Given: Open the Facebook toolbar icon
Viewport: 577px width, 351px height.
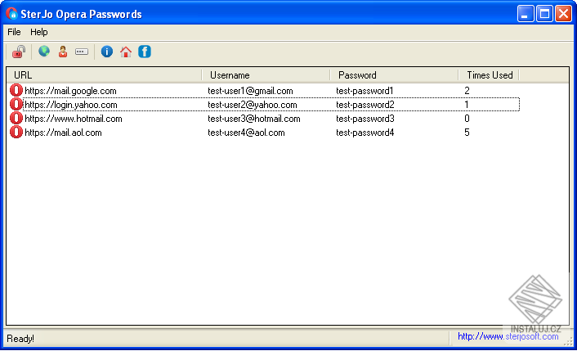Looking at the screenshot, I should (x=145, y=52).
